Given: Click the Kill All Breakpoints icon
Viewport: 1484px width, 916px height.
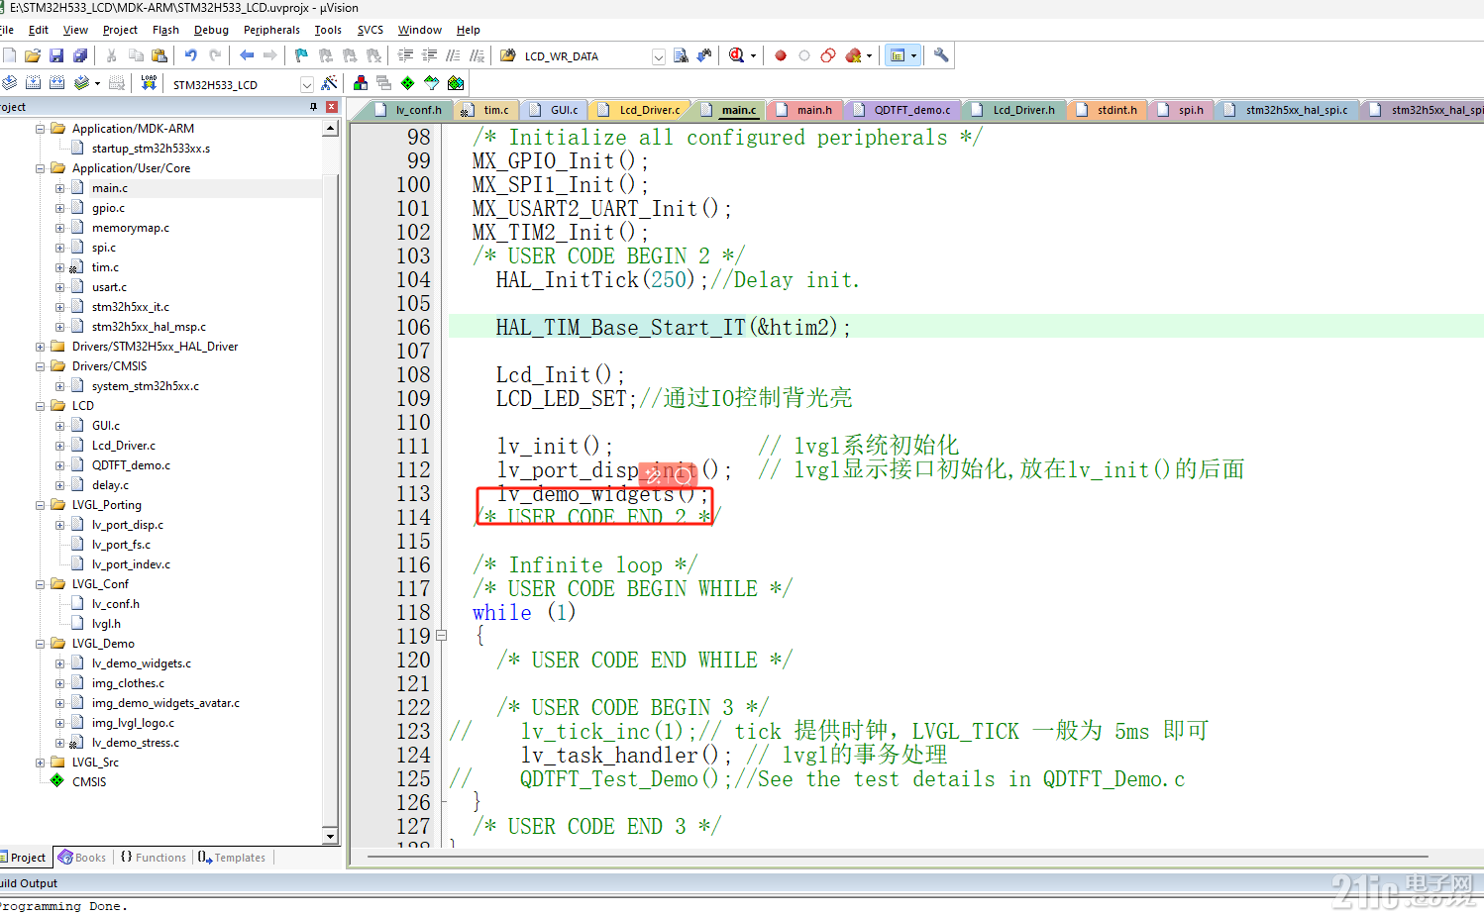Looking at the screenshot, I should point(854,56).
